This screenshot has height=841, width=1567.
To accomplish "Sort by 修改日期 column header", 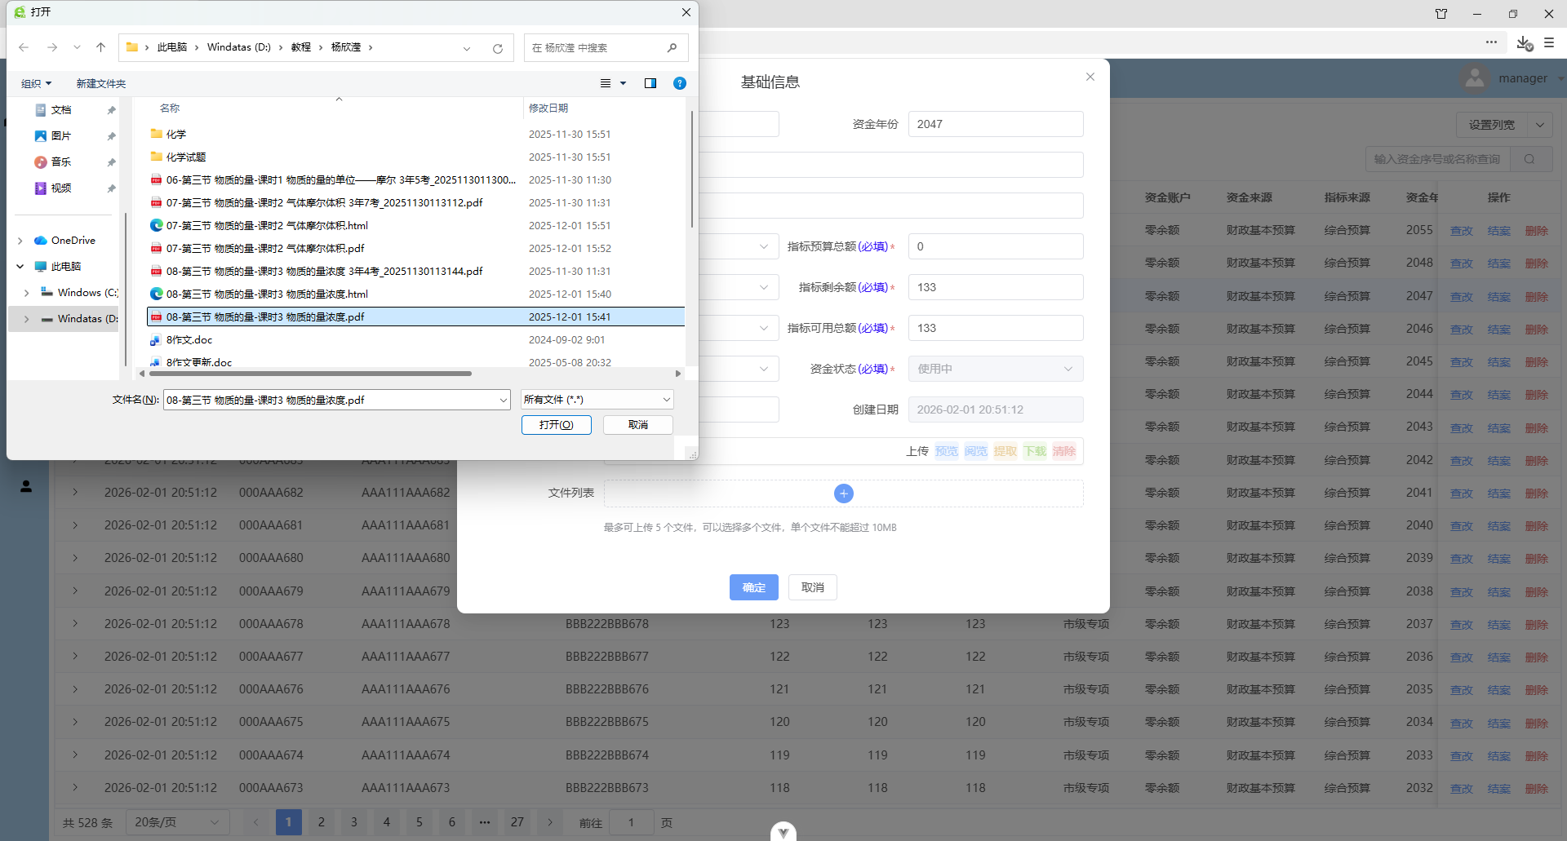I will coord(548,108).
